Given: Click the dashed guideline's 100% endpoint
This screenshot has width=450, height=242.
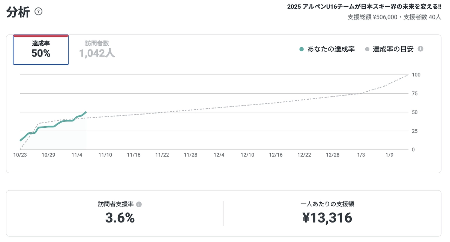Looking at the screenshot, I should pyautogui.click(x=408, y=75).
